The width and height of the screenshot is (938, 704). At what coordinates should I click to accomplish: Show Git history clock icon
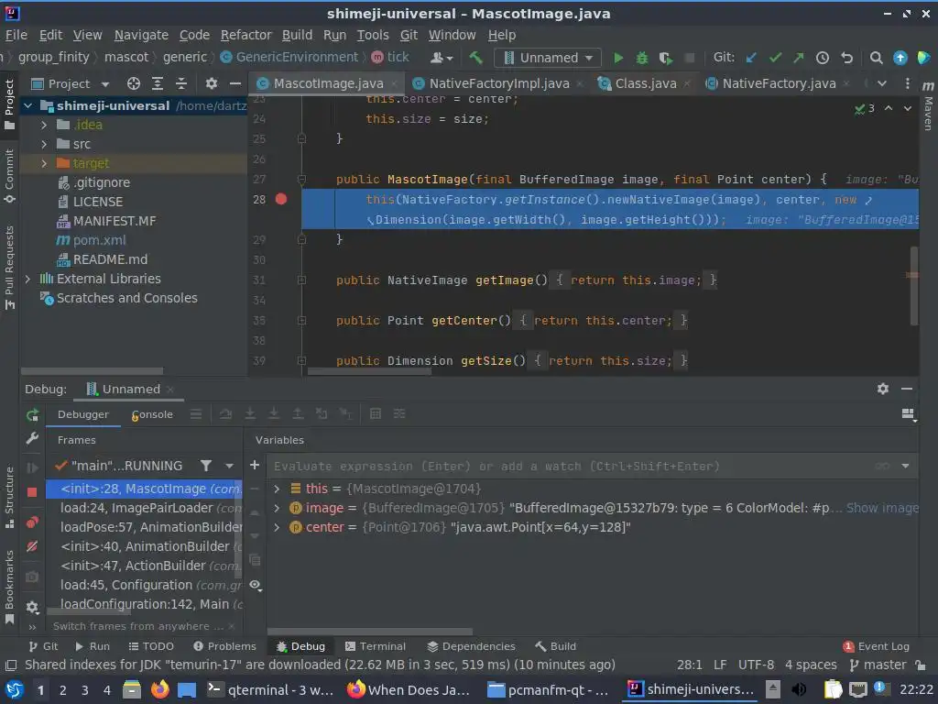click(823, 58)
